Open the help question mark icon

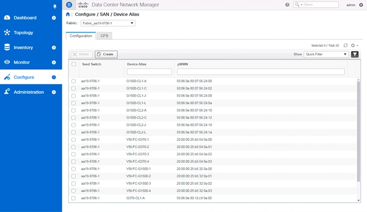click(287, 5)
